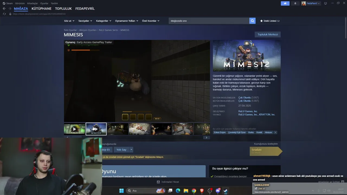
Task: Expand the Kategoriler dropdown
Action: 104,21
